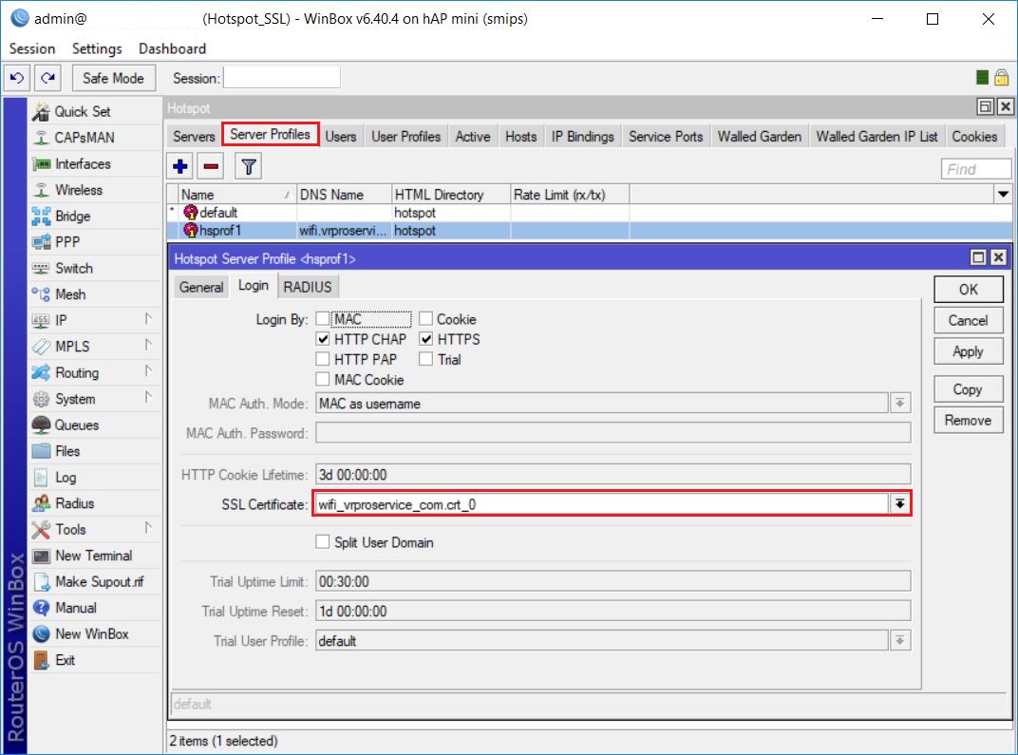This screenshot has height=755, width=1018.
Task: Uncheck HTTP CHAP login
Action: click(323, 339)
